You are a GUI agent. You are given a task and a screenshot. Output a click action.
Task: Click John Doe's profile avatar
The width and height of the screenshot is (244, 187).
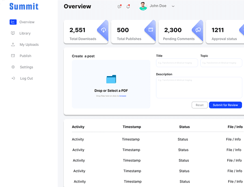(143, 6)
